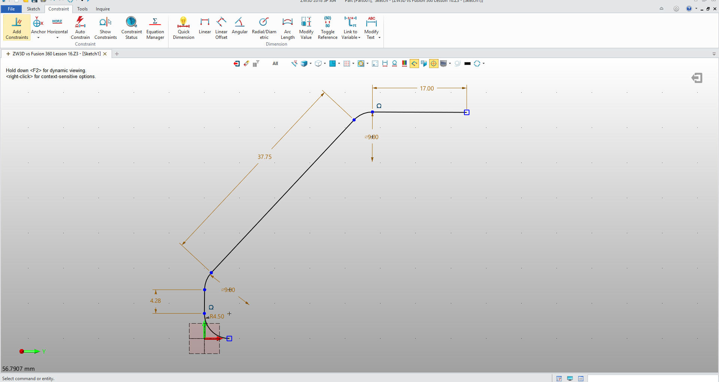This screenshot has width=719, height=382.
Task: Start the Quick Dimension tool
Action: point(183,28)
